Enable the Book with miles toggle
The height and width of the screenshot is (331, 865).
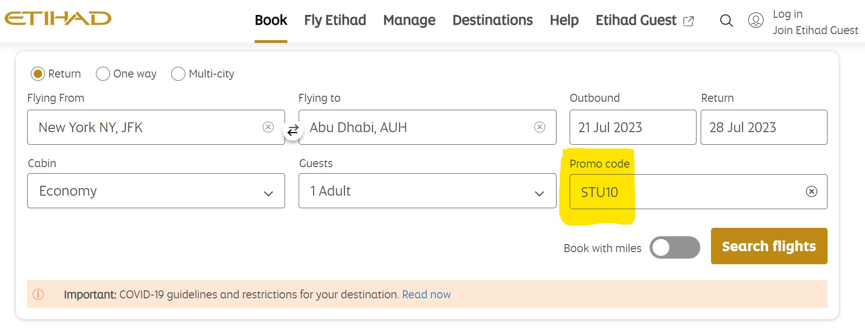(674, 248)
